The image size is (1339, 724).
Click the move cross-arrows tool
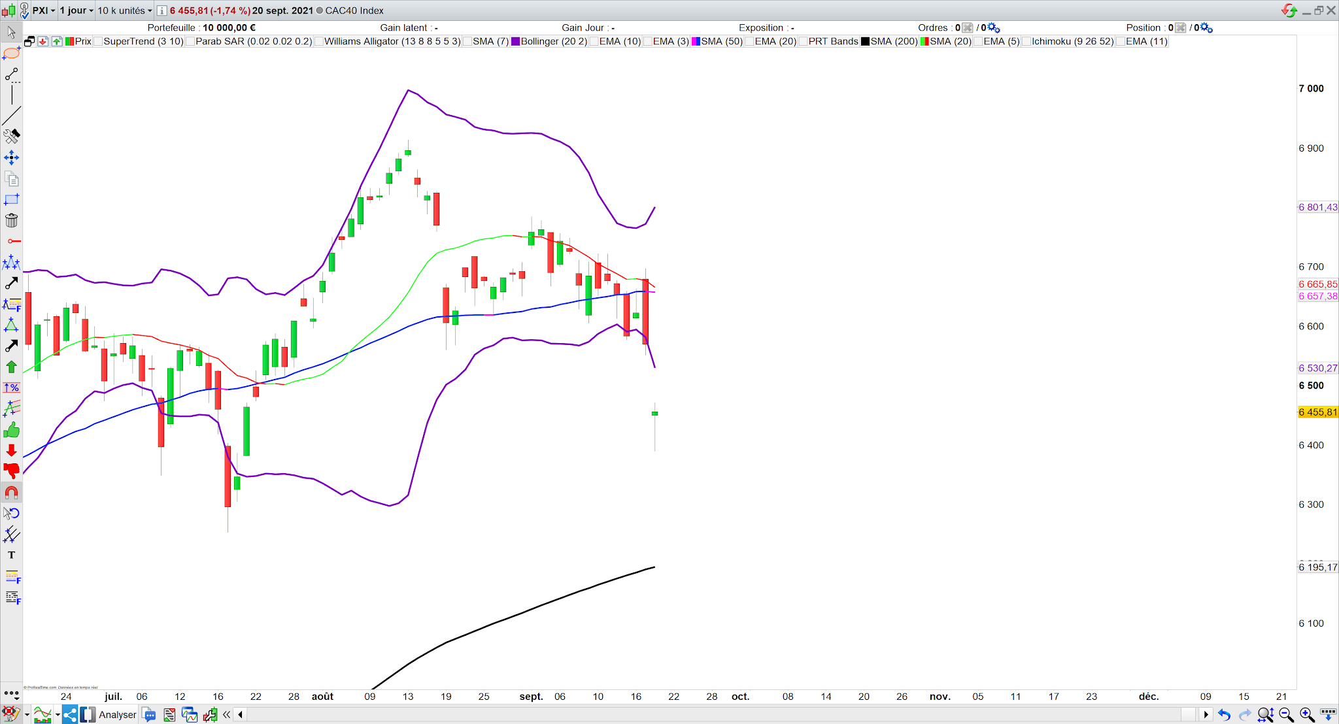[x=11, y=157]
